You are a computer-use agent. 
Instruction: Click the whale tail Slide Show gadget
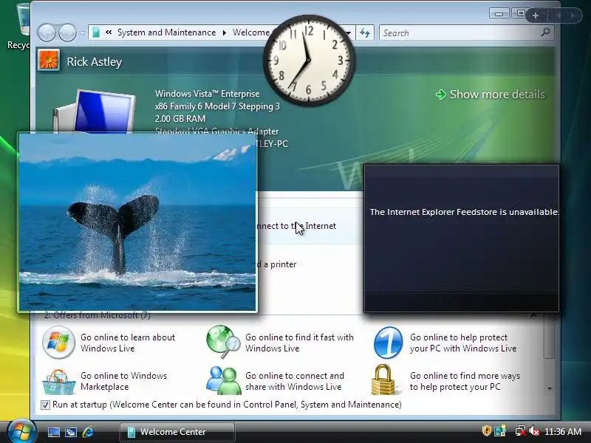click(137, 222)
